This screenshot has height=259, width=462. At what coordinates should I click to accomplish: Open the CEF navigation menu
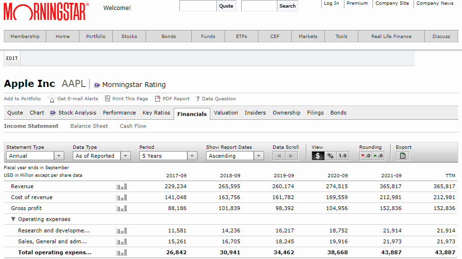click(x=275, y=36)
